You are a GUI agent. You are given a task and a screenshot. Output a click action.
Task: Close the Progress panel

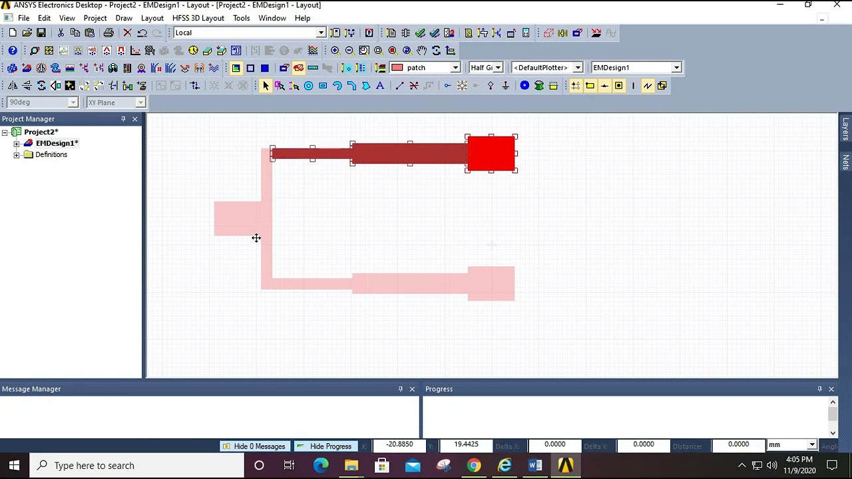pos(831,389)
